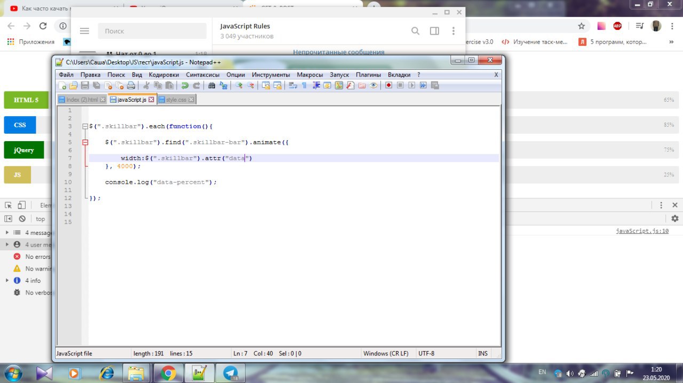Toggle the Telegram side panel icon

434,31
